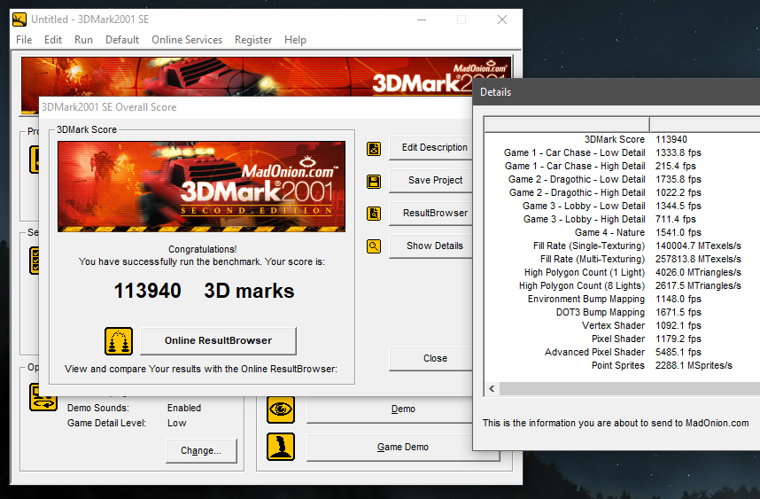Click the ResultBrowser button
Image resolution: width=760 pixels, height=499 pixels.
click(430, 213)
